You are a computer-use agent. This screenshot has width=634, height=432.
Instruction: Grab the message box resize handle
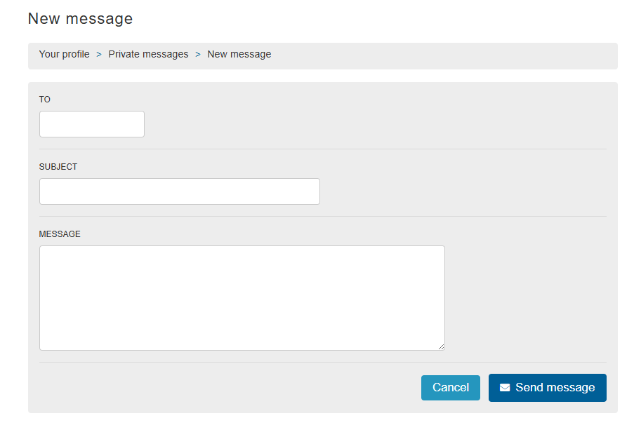click(x=441, y=346)
